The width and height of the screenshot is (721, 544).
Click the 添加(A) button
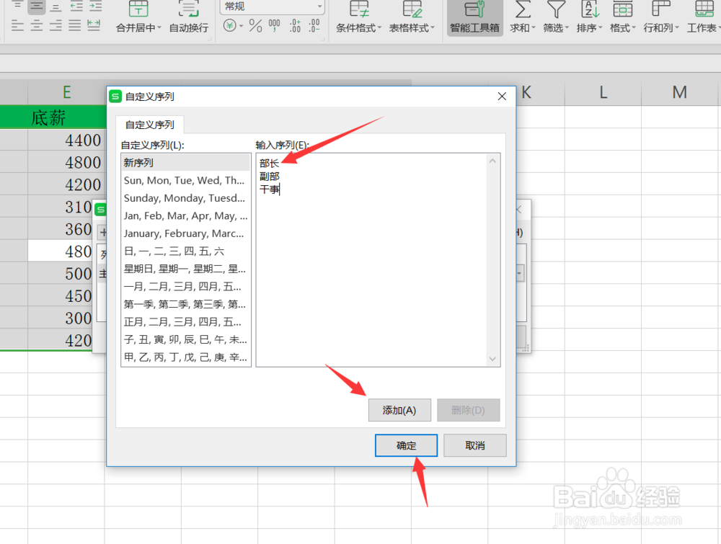pos(399,410)
